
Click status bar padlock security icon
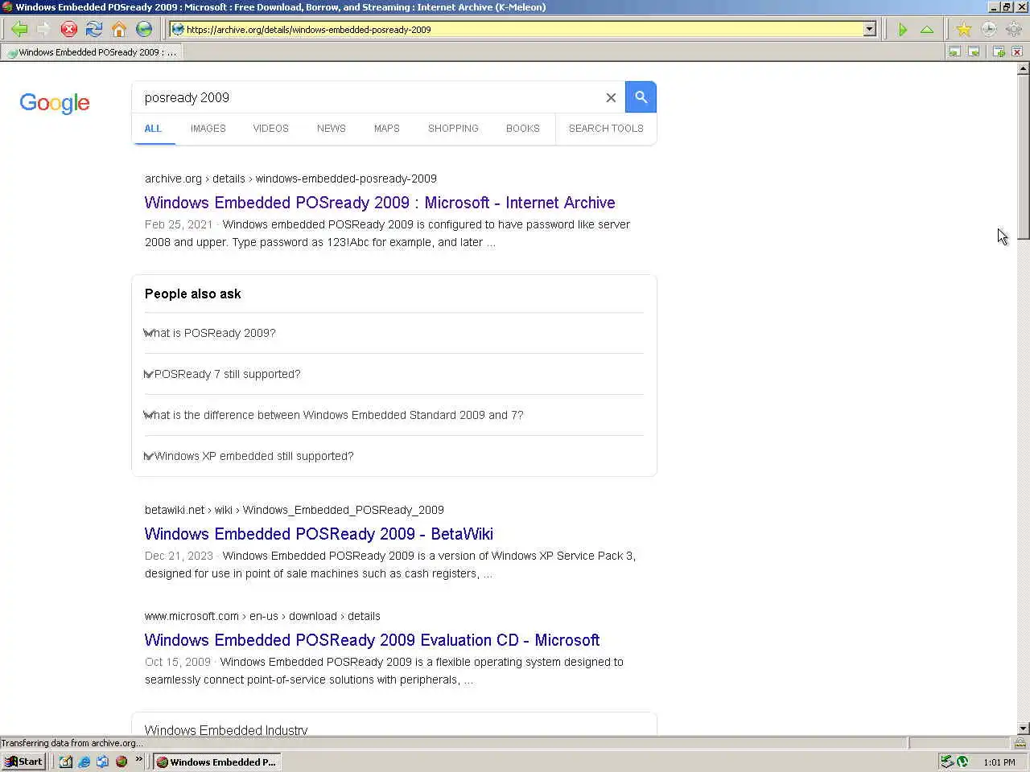[1020, 743]
